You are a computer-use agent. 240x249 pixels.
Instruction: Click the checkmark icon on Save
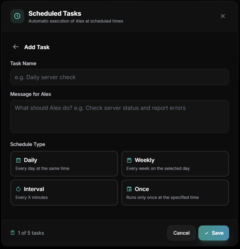coord(207,233)
